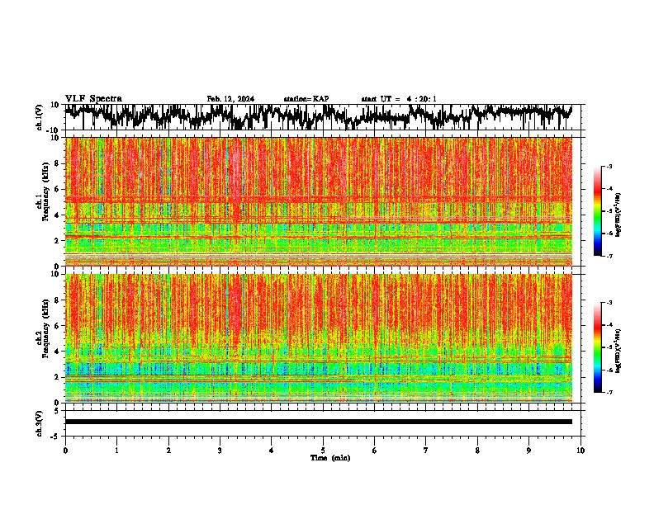The image size is (654, 505).
Task: Click the 'ch.1(V)' waveform axis label
Action: point(40,117)
